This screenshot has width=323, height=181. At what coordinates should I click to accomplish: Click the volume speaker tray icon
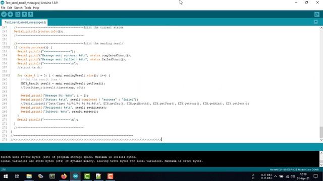pyautogui.click(x=293, y=176)
